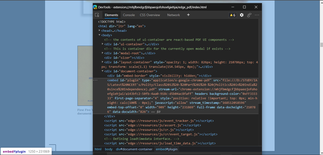Click the stream-url attribute value
Viewport: 323px width, 155px height.
click(x=182, y=91)
